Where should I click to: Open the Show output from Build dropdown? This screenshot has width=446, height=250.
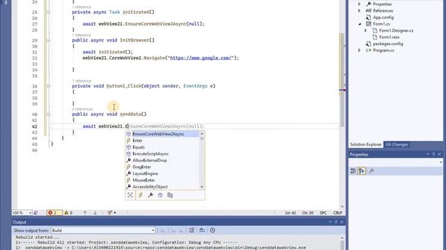coord(102,231)
